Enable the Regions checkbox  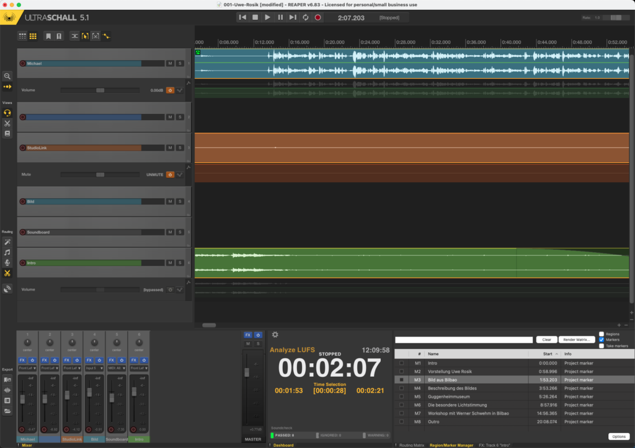pyautogui.click(x=602, y=334)
